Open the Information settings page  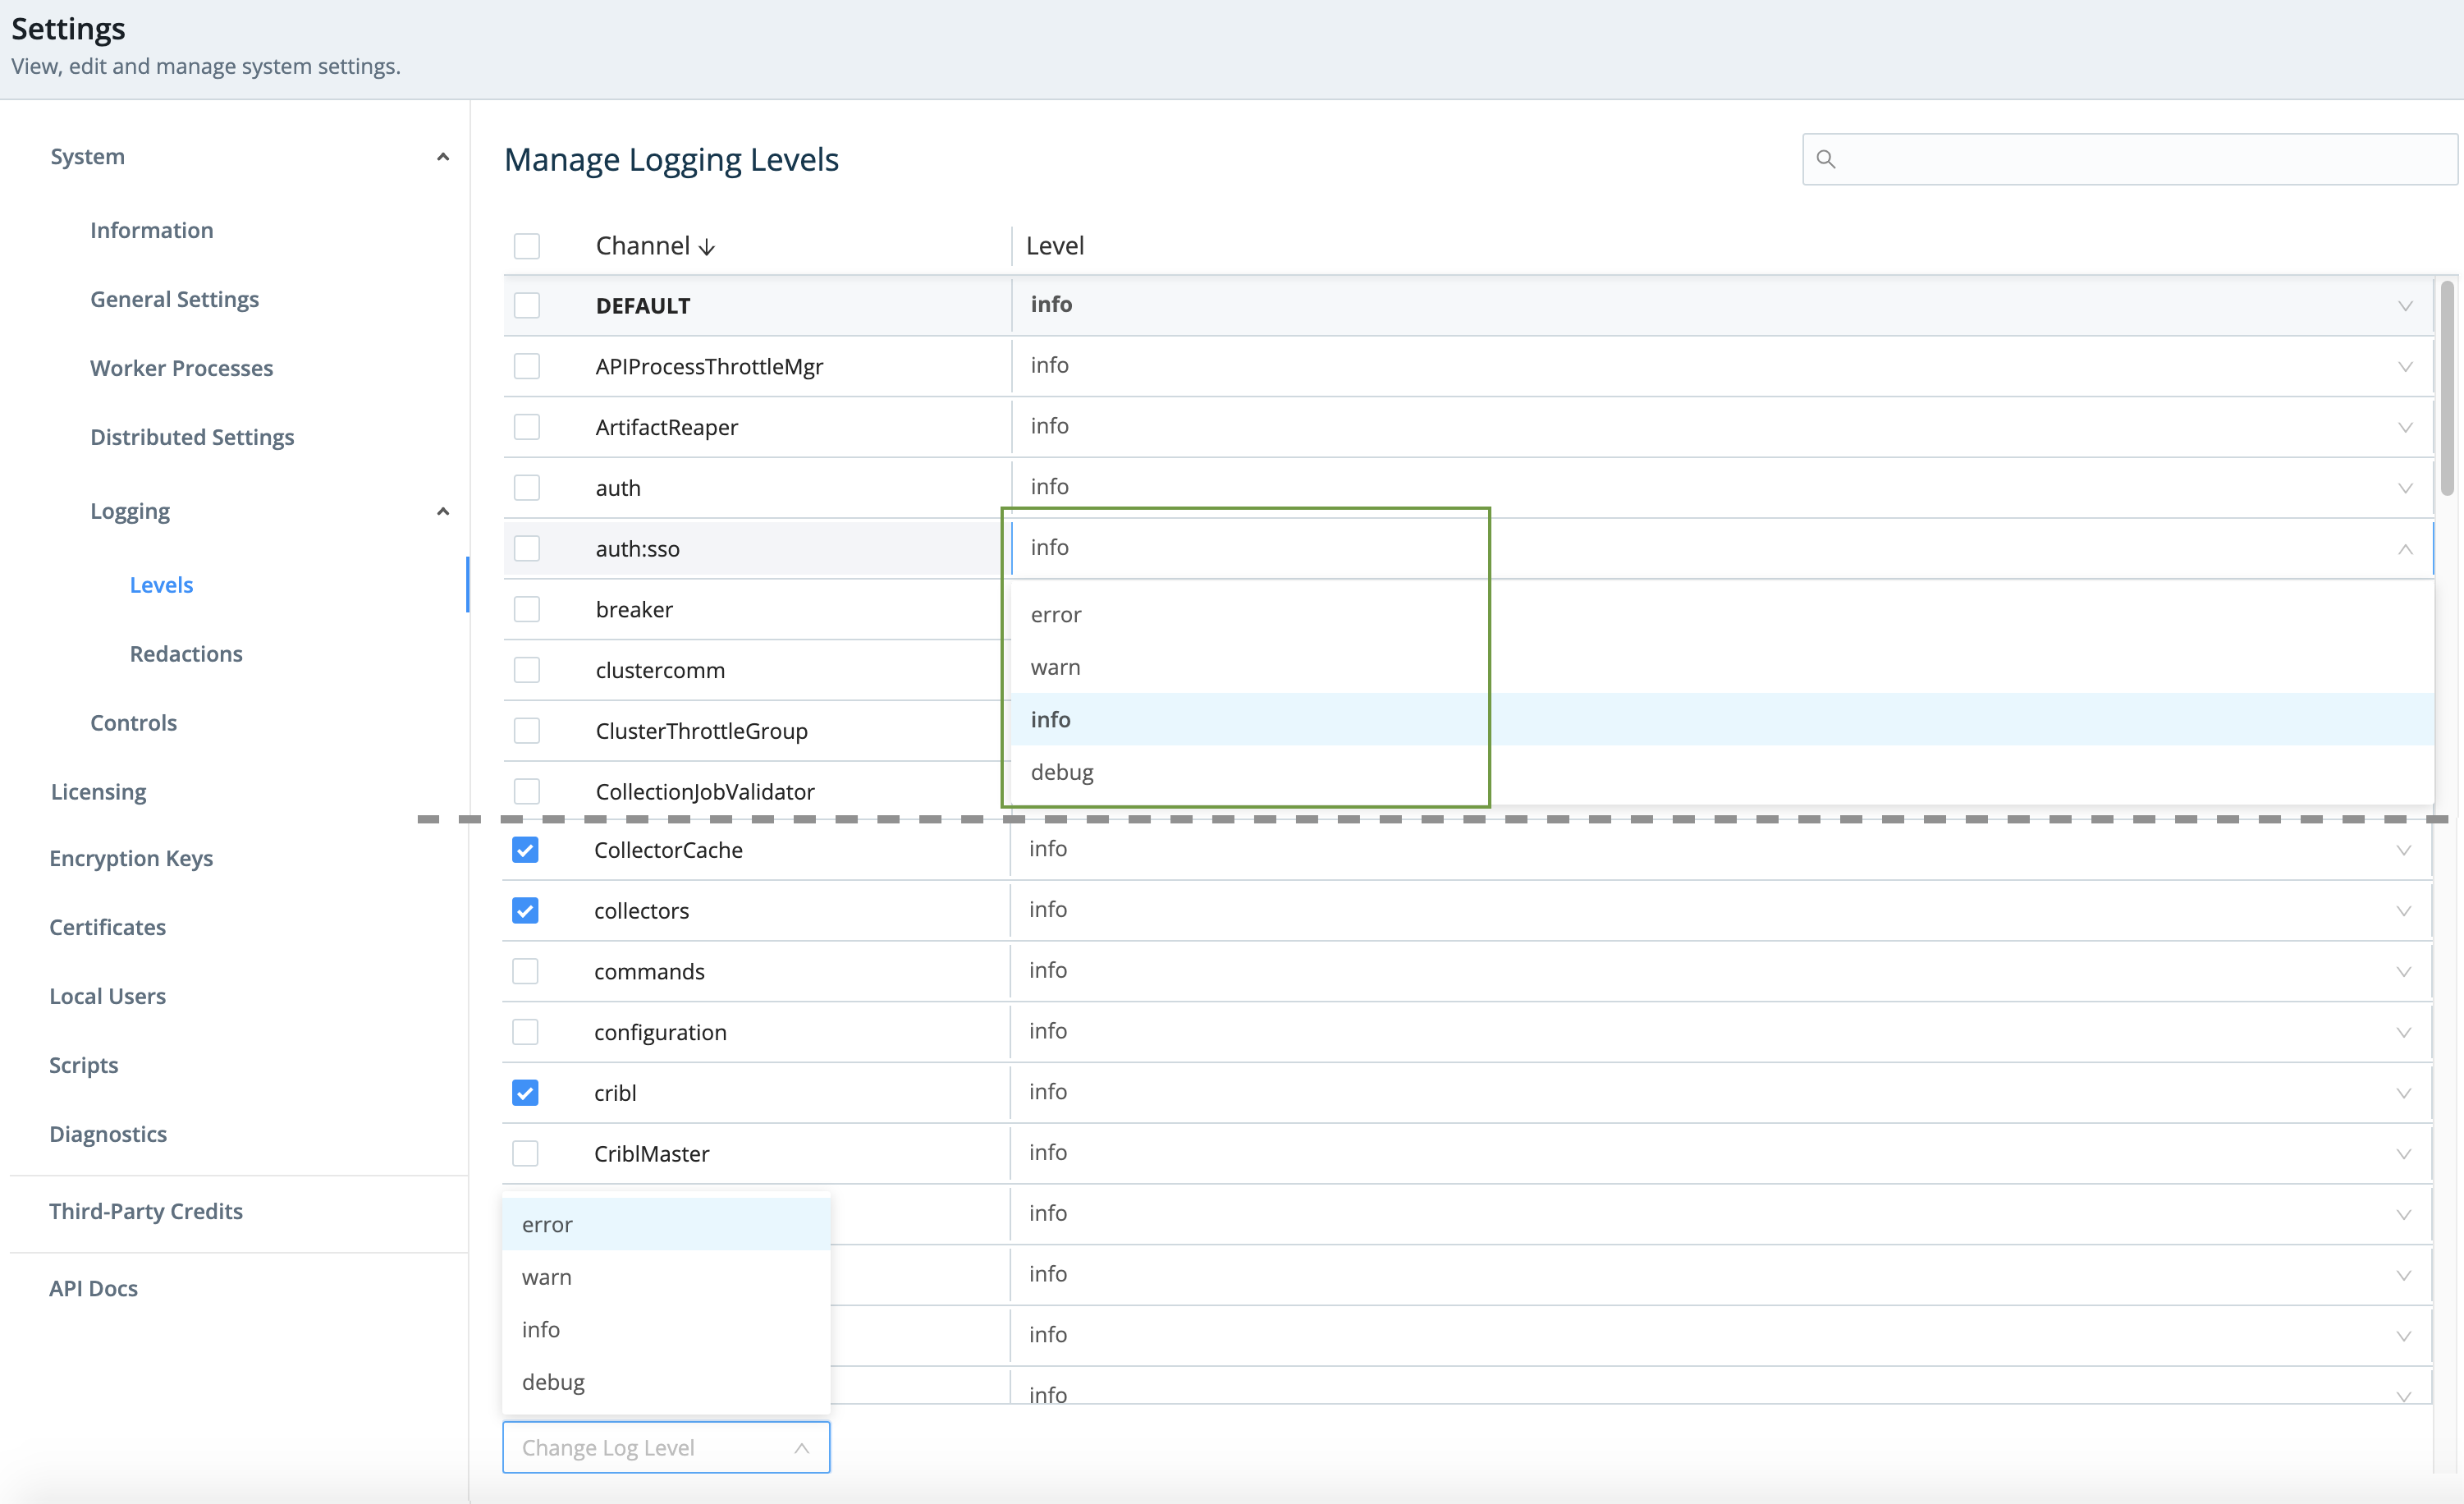(x=152, y=230)
